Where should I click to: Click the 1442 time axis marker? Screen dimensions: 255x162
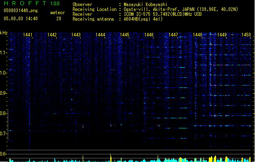coord(52,35)
